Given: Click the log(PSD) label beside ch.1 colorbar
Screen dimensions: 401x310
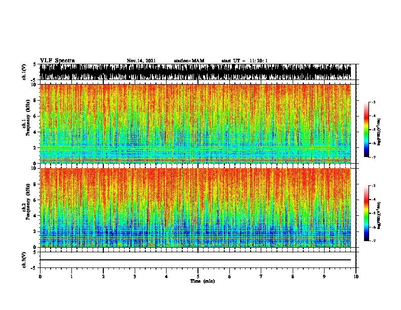Looking at the screenshot, I should coord(379,132).
